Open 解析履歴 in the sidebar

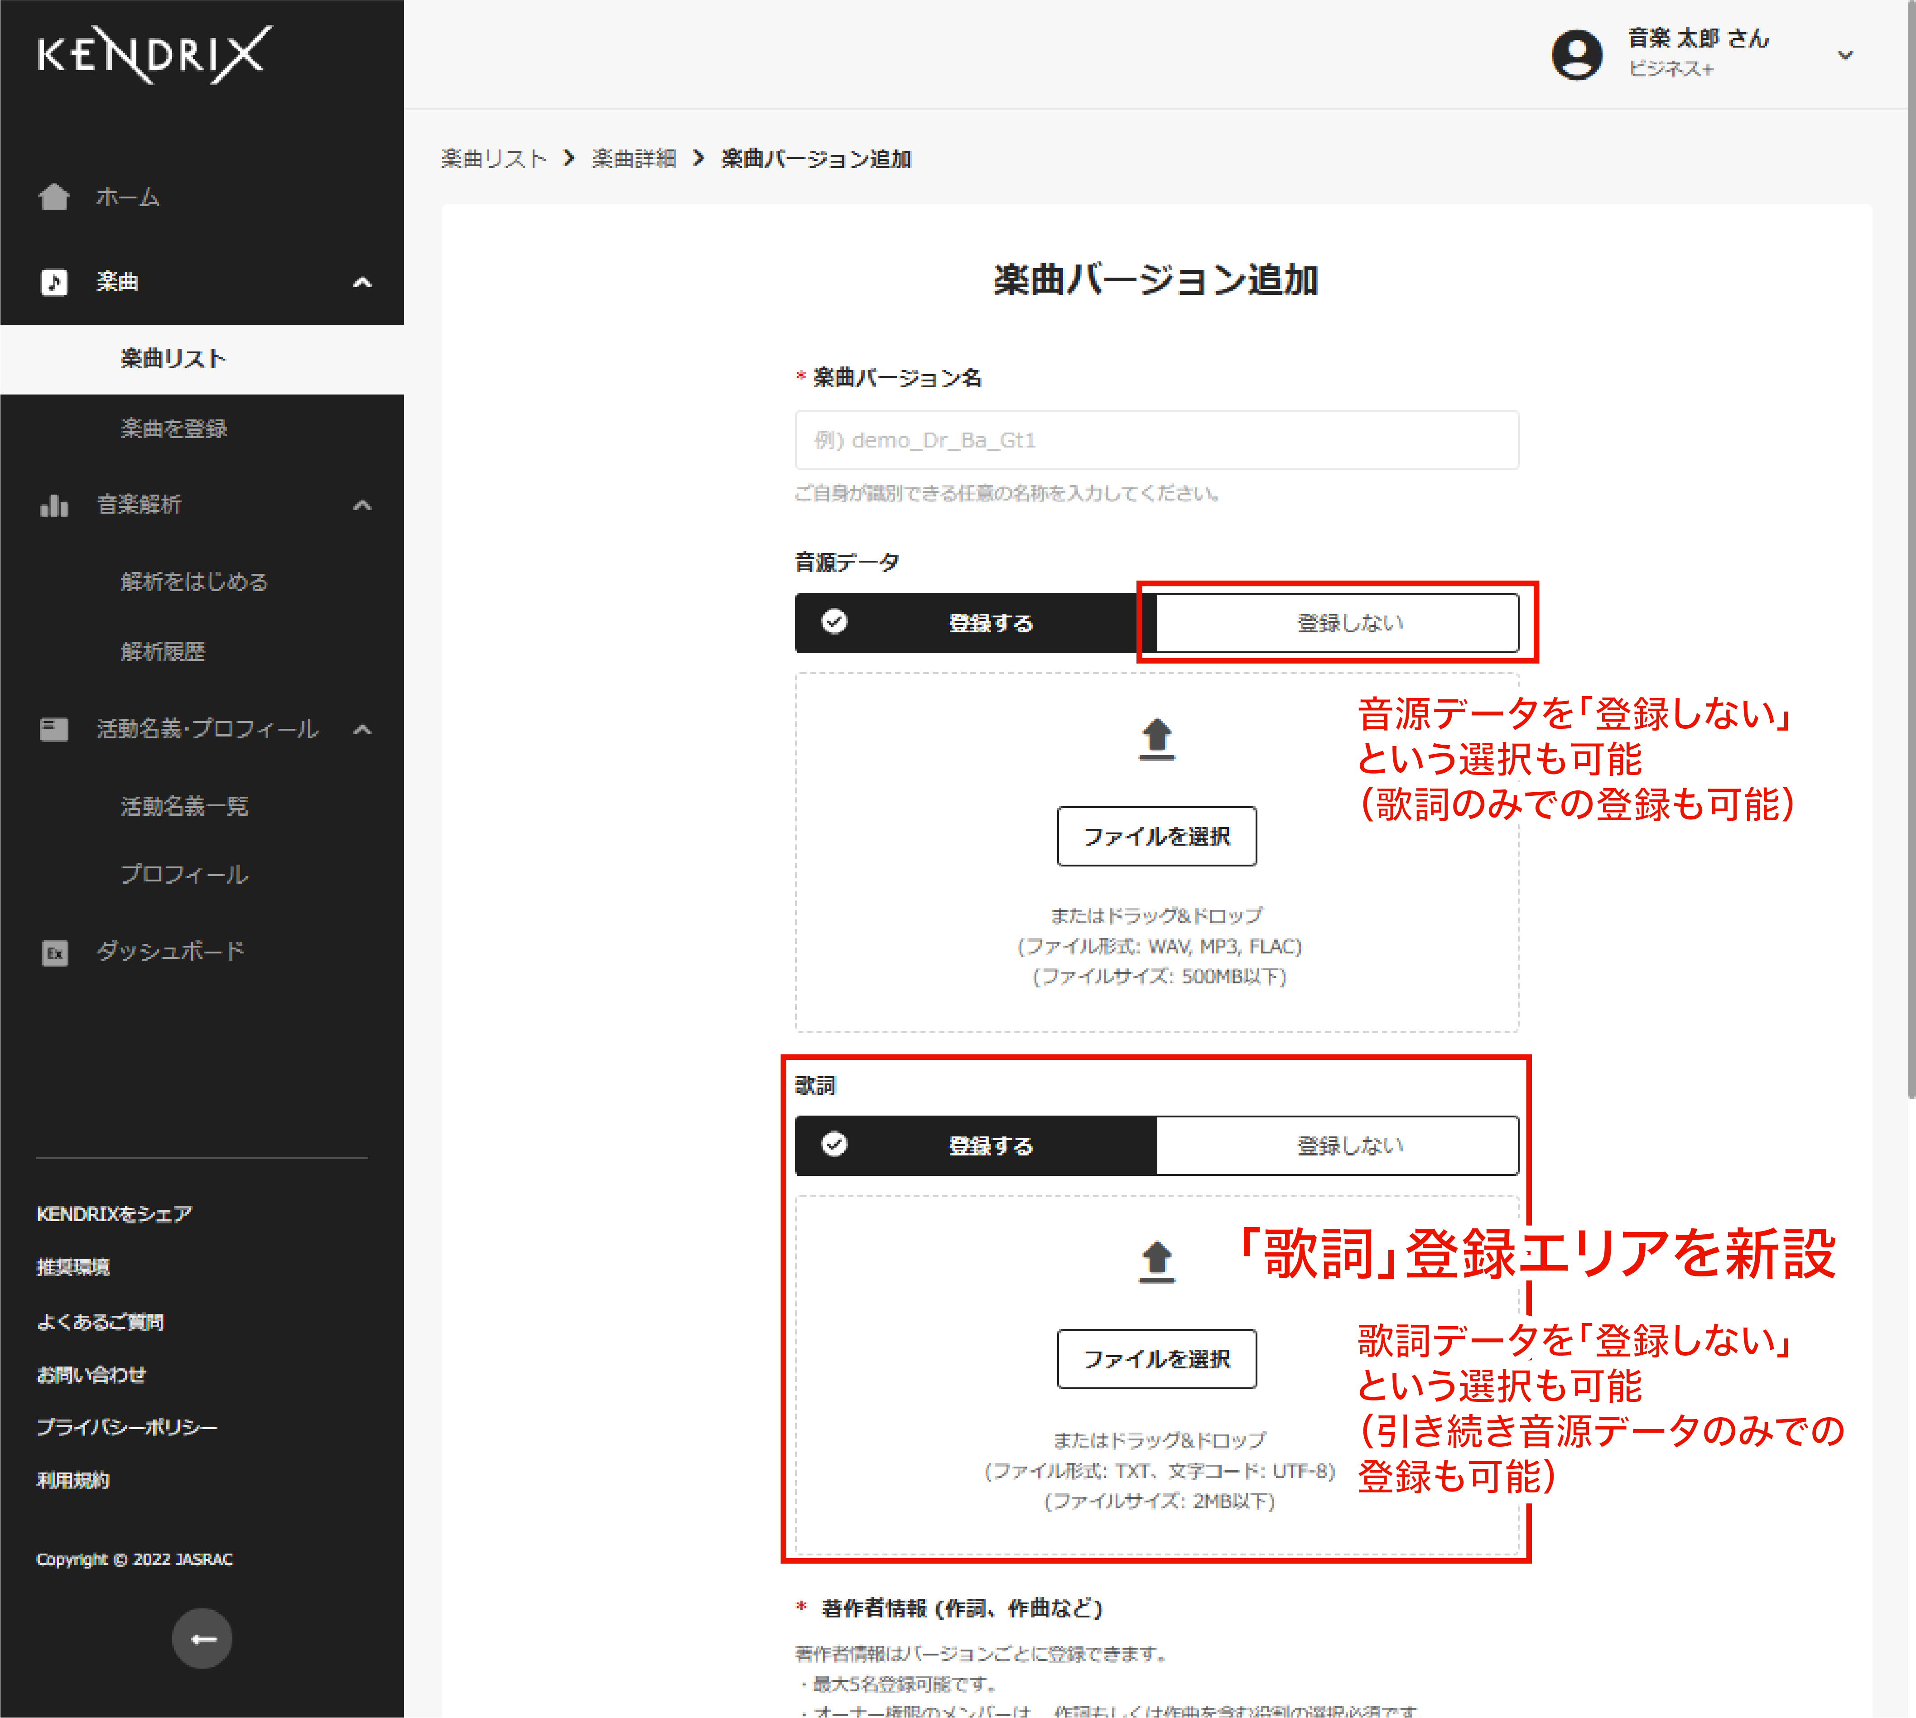162,651
